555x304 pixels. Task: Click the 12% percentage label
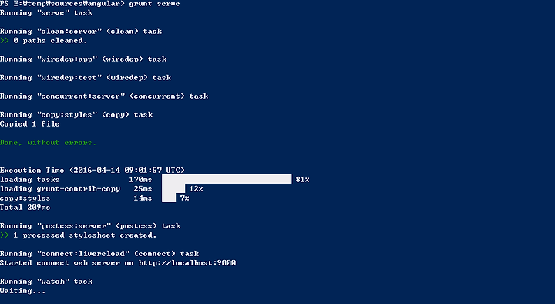(x=196, y=189)
